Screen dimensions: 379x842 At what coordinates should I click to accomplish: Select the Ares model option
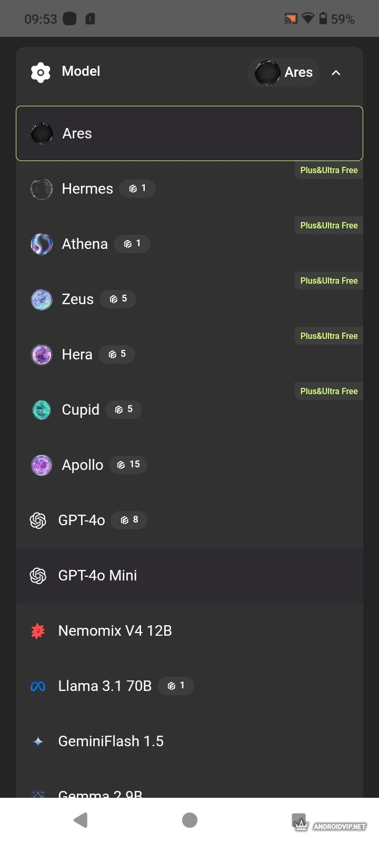[x=189, y=134]
